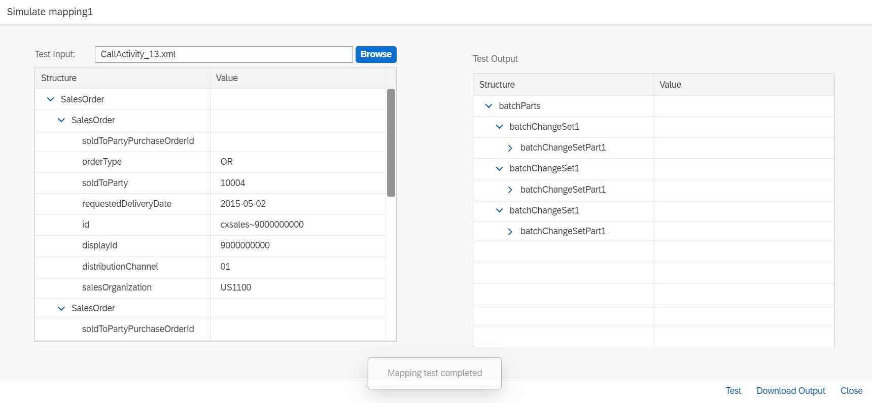Close the Simulate mapping dialog
Screen dimensions: 872x403
pos(851,391)
